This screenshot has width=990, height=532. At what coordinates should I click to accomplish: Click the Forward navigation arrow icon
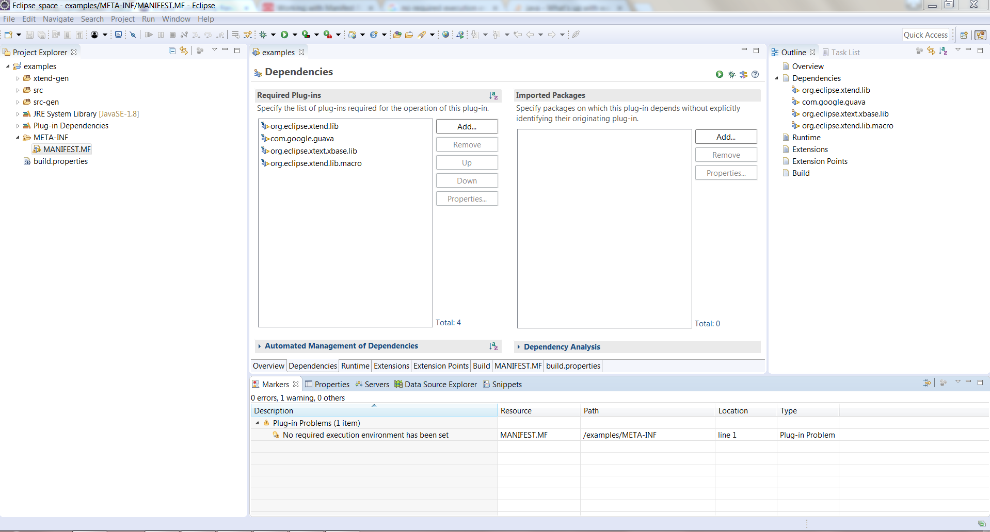tap(552, 35)
